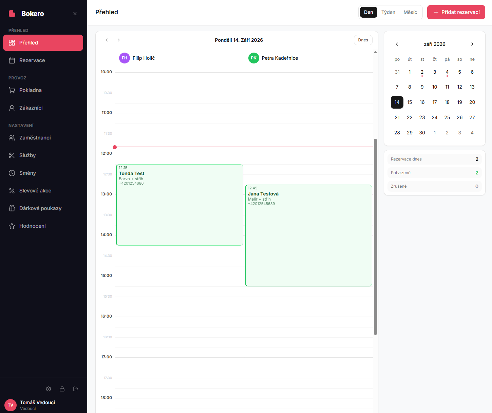Open Slevové akce percent icon
Screen dimensions: 492x413
tap(12, 191)
